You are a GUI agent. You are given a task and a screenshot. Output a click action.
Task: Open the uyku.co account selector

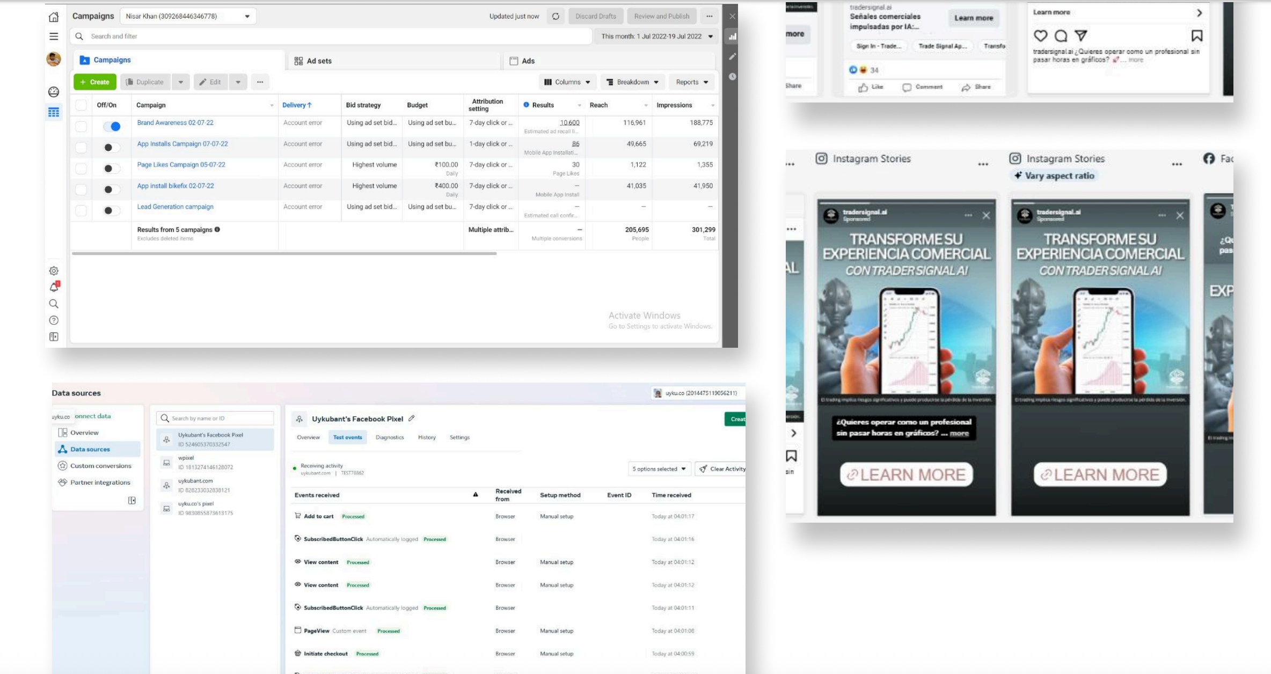pyautogui.click(x=697, y=393)
